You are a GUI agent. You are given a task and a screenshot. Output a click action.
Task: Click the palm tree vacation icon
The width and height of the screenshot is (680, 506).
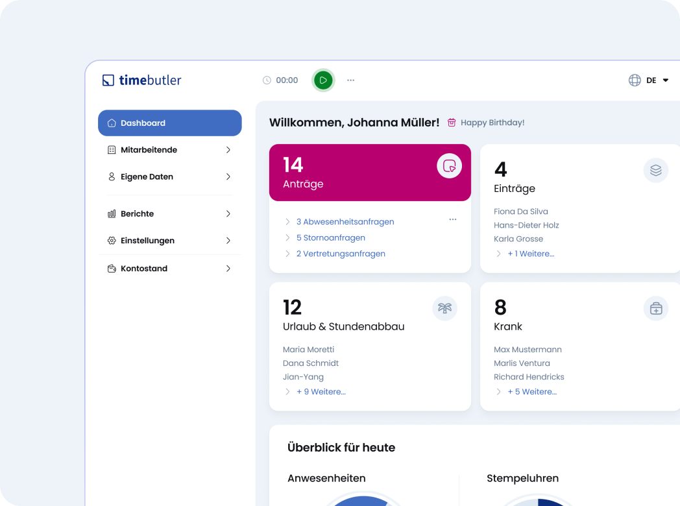click(444, 308)
